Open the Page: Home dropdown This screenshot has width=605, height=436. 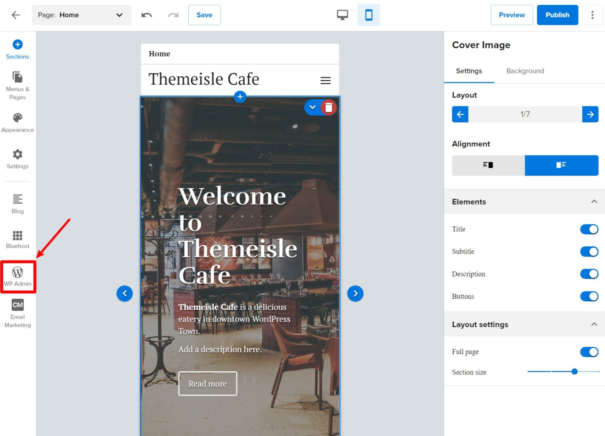[x=81, y=15]
